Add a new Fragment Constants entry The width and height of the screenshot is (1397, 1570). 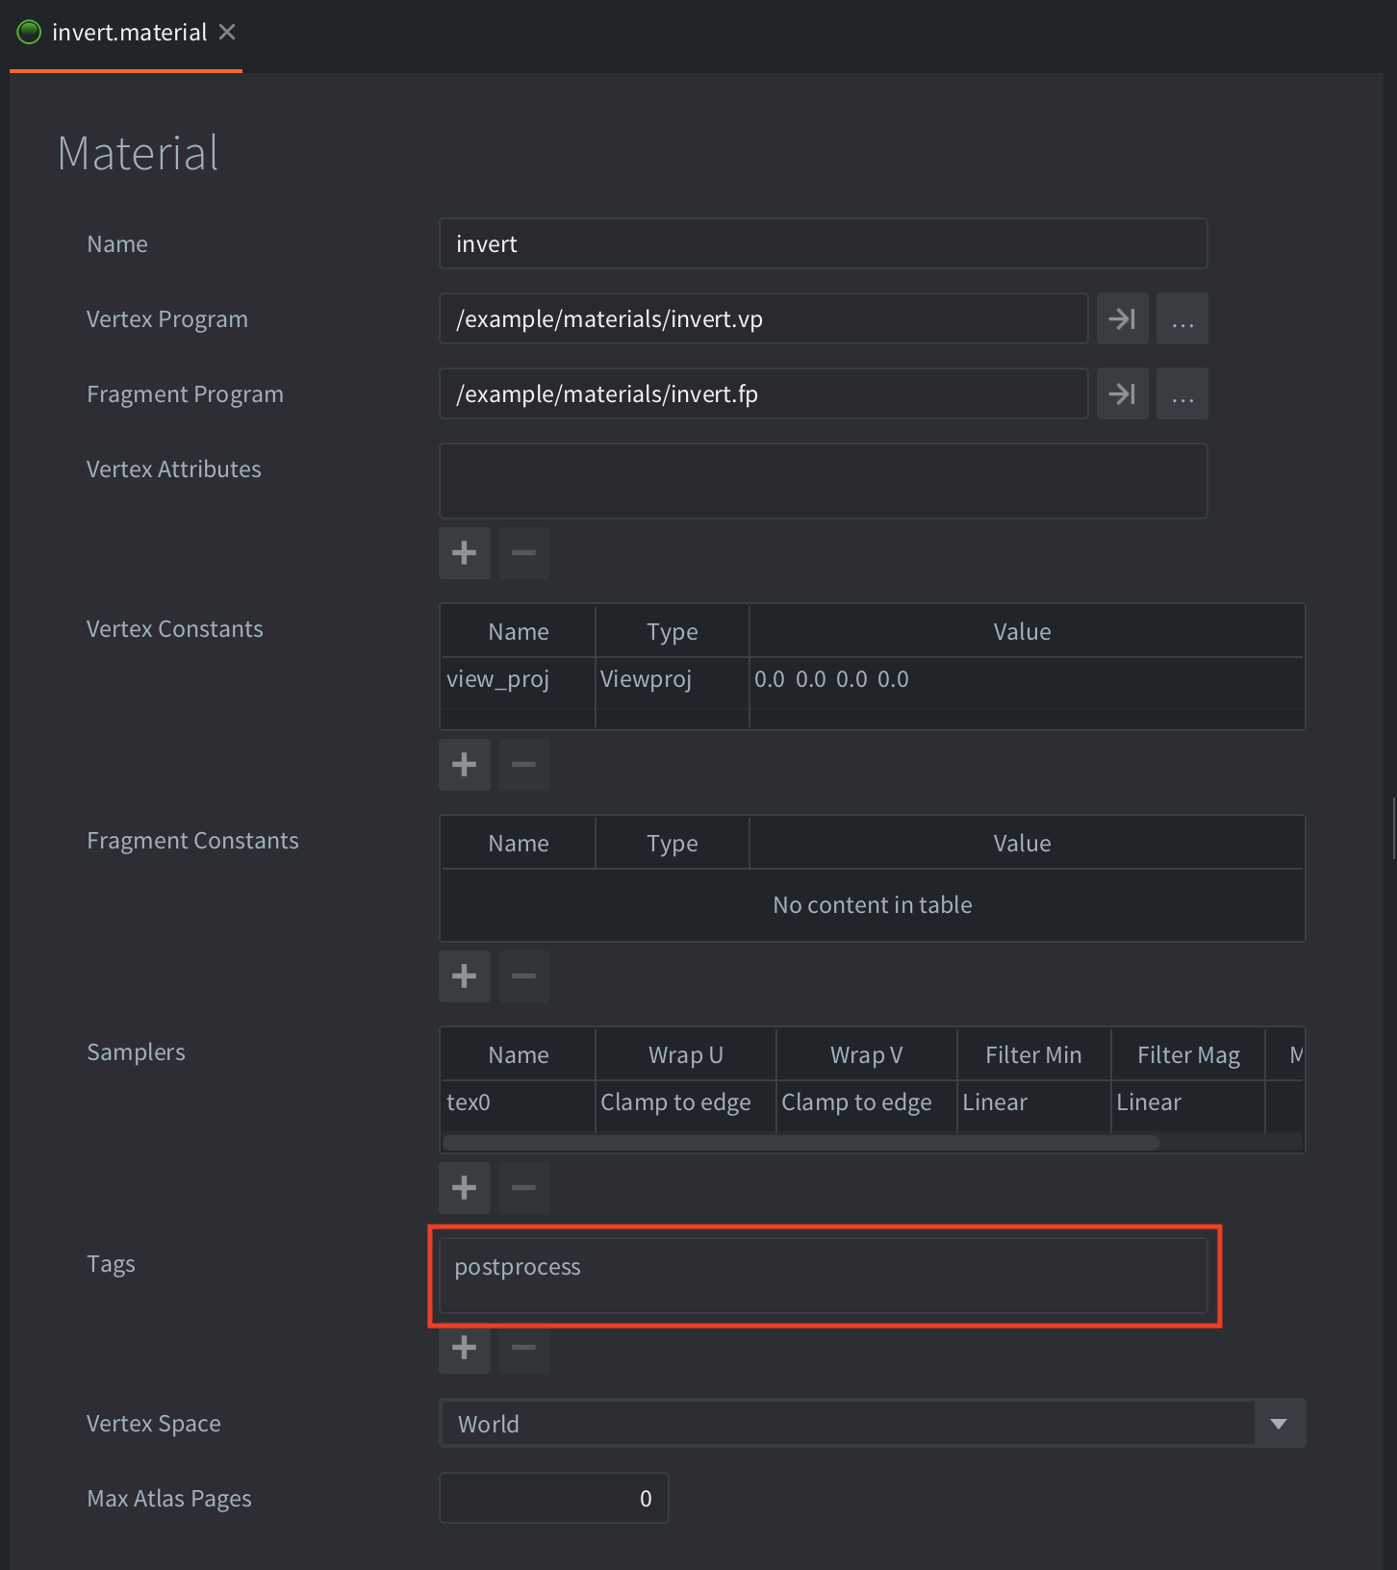click(465, 976)
